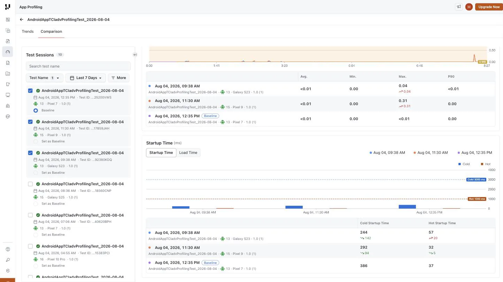Open the announcements megaphone icon

(459, 7)
